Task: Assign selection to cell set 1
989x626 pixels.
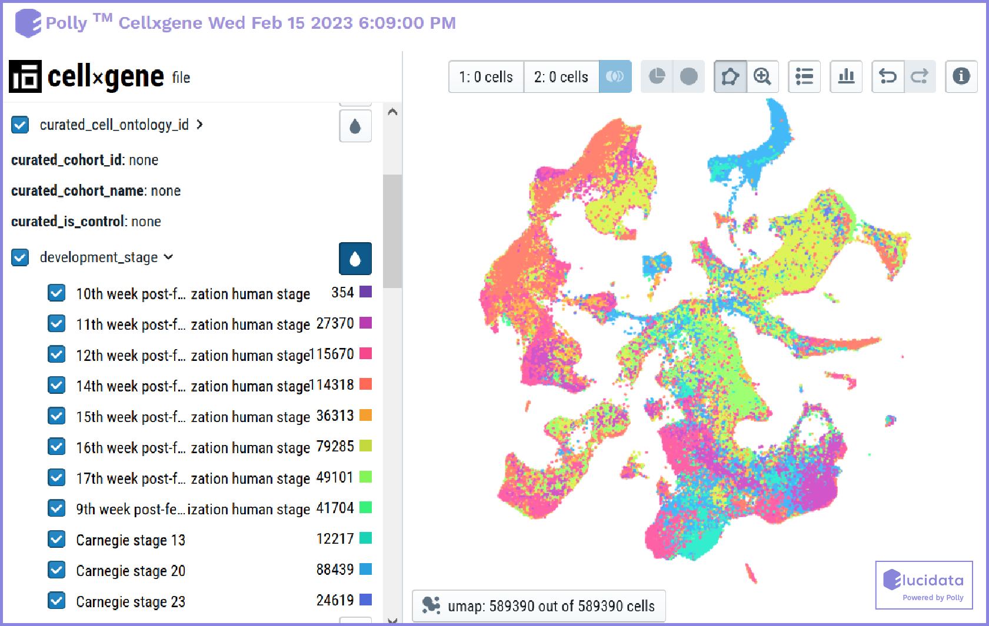Action: (485, 76)
